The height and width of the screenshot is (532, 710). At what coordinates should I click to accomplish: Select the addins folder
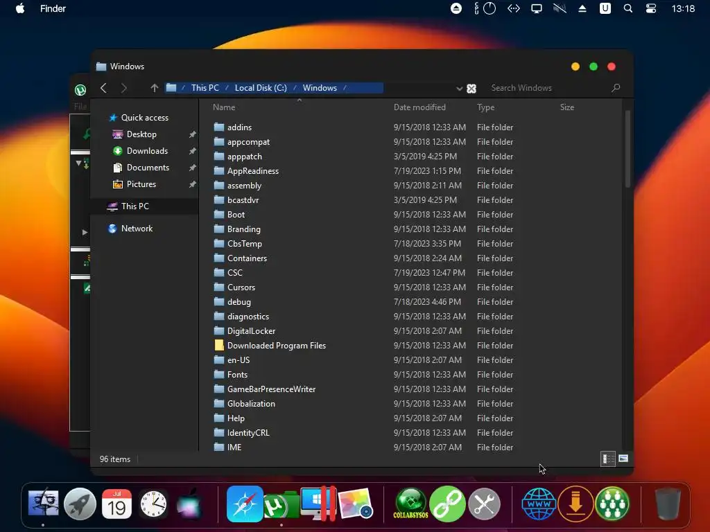coord(239,127)
